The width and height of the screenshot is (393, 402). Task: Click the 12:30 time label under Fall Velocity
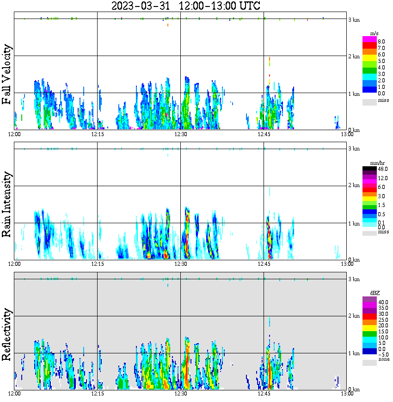coord(181,134)
